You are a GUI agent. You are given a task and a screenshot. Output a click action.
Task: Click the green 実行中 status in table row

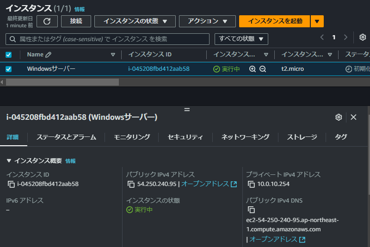coord(227,69)
